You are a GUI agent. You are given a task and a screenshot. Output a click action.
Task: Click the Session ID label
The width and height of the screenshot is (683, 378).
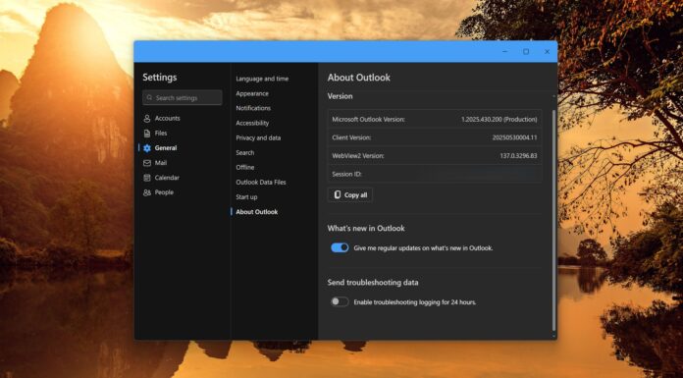[x=346, y=174]
